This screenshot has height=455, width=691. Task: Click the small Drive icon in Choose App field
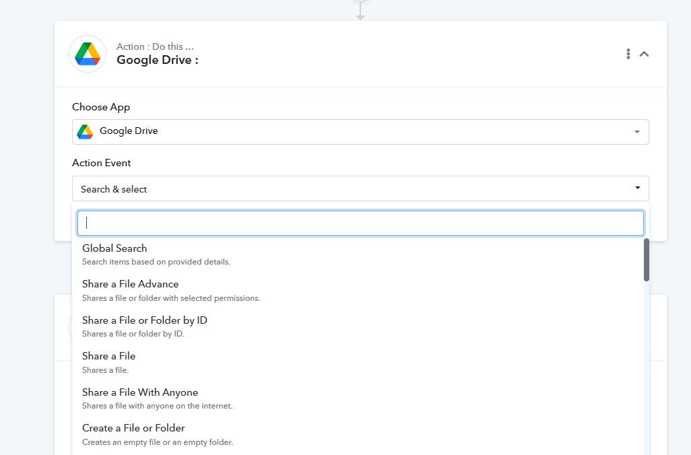point(85,132)
